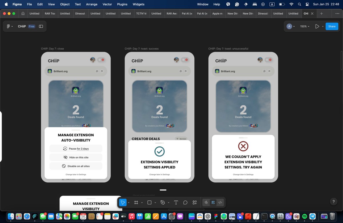Open Spotify from the dock

[x=304, y=216]
